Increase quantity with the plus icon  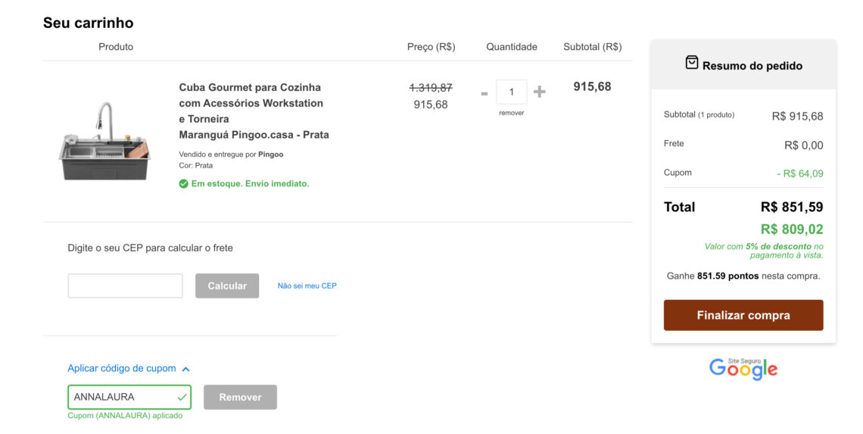click(539, 92)
